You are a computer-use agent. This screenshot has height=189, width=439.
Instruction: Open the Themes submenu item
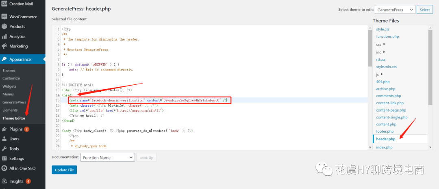pos(9,70)
